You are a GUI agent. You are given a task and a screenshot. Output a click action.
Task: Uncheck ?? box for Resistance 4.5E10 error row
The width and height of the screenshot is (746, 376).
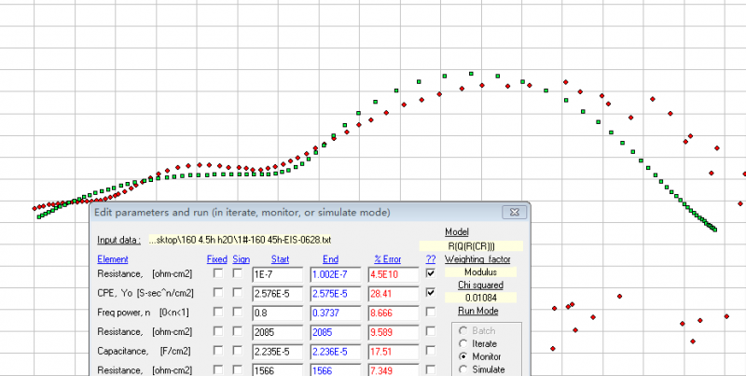point(431,273)
